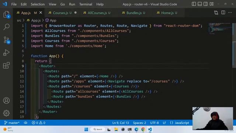
Task: Open the Help menu
Action: pyautogui.click(x=100, y=4)
